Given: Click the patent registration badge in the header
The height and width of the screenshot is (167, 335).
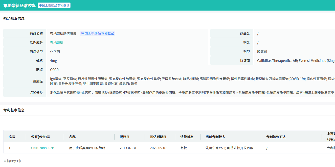Looking at the screenshot, I should tap(54, 5).
